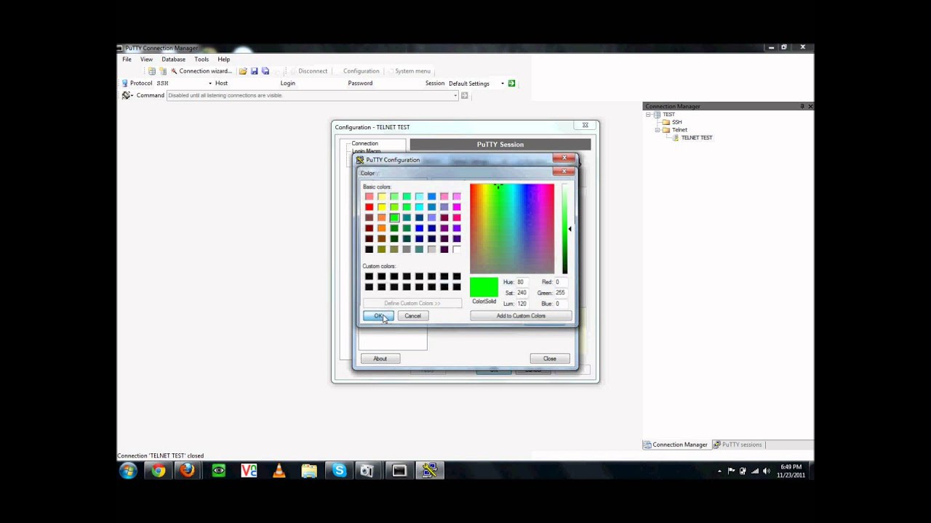Open the Help menu
This screenshot has height=523, width=931.
[223, 60]
